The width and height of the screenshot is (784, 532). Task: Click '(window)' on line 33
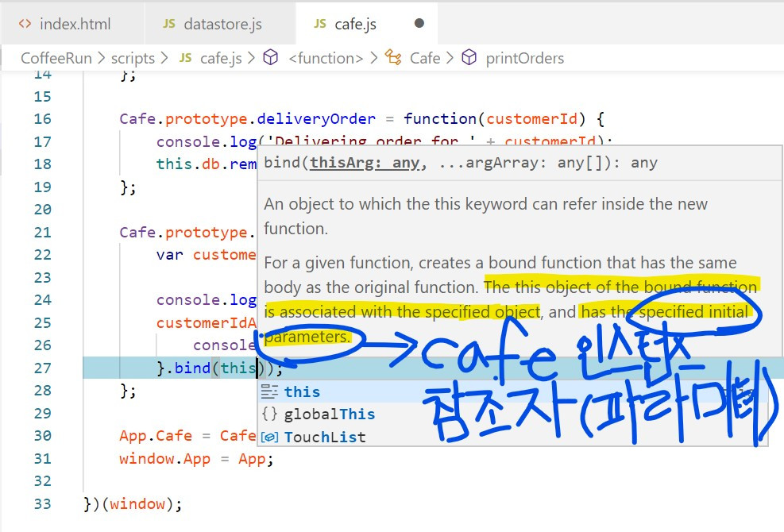pyautogui.click(x=137, y=503)
